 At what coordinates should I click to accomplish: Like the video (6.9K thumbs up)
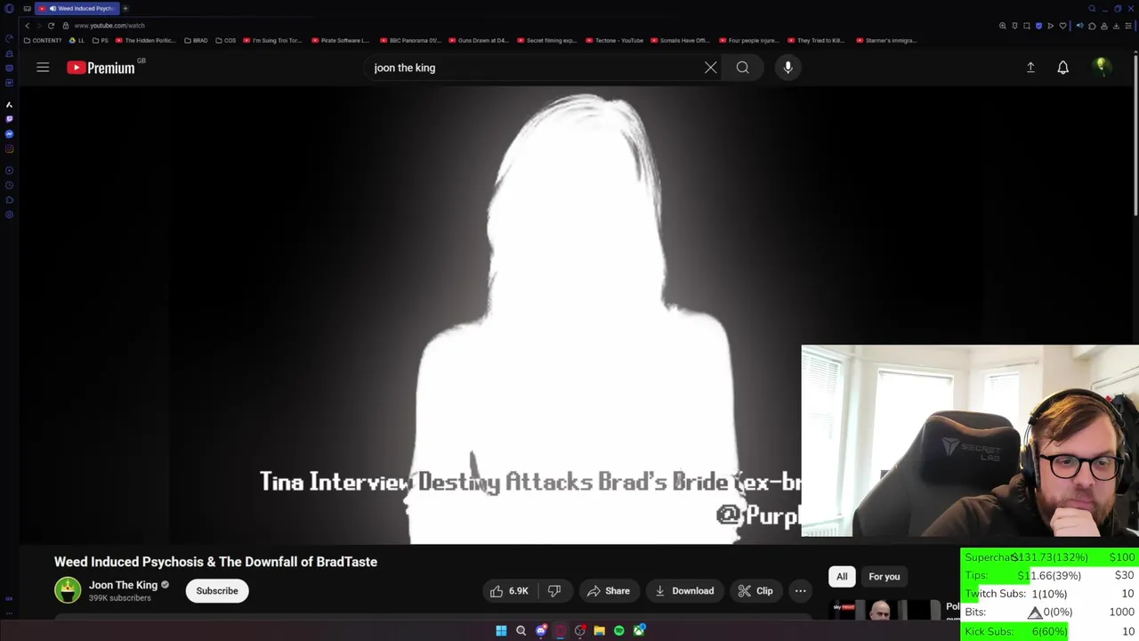(508, 590)
